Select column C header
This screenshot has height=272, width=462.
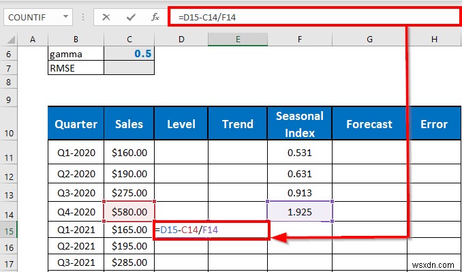pyautogui.click(x=129, y=40)
